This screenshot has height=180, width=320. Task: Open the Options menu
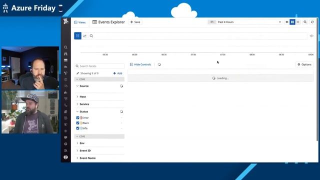[x=304, y=64]
